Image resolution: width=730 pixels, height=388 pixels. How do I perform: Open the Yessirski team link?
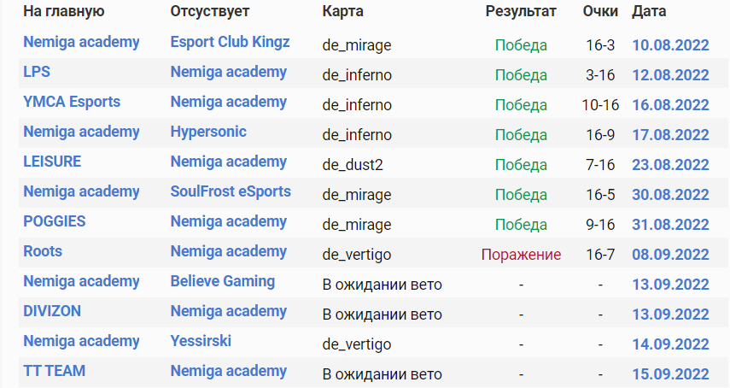pyautogui.click(x=201, y=341)
